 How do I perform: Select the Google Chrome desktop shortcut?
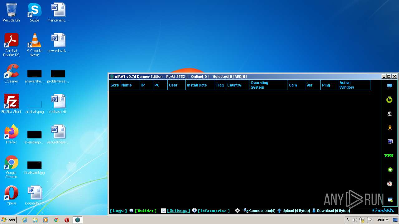pos(11,167)
